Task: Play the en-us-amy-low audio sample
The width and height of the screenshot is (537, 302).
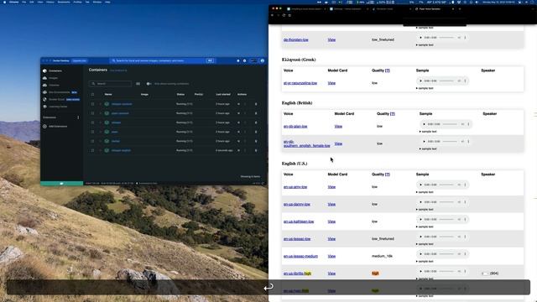Action: [x=420, y=185]
